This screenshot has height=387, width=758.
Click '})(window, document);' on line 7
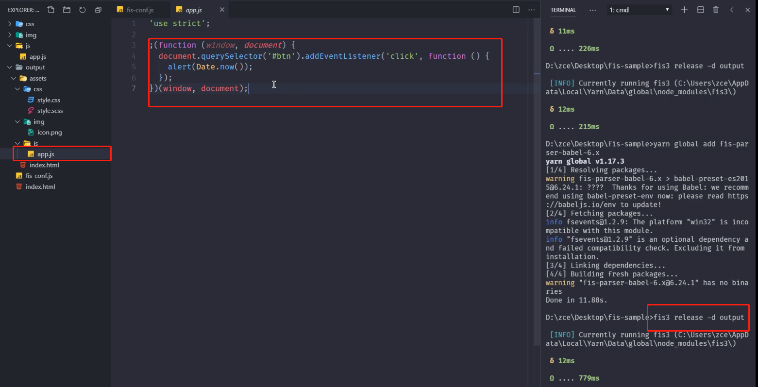click(199, 88)
